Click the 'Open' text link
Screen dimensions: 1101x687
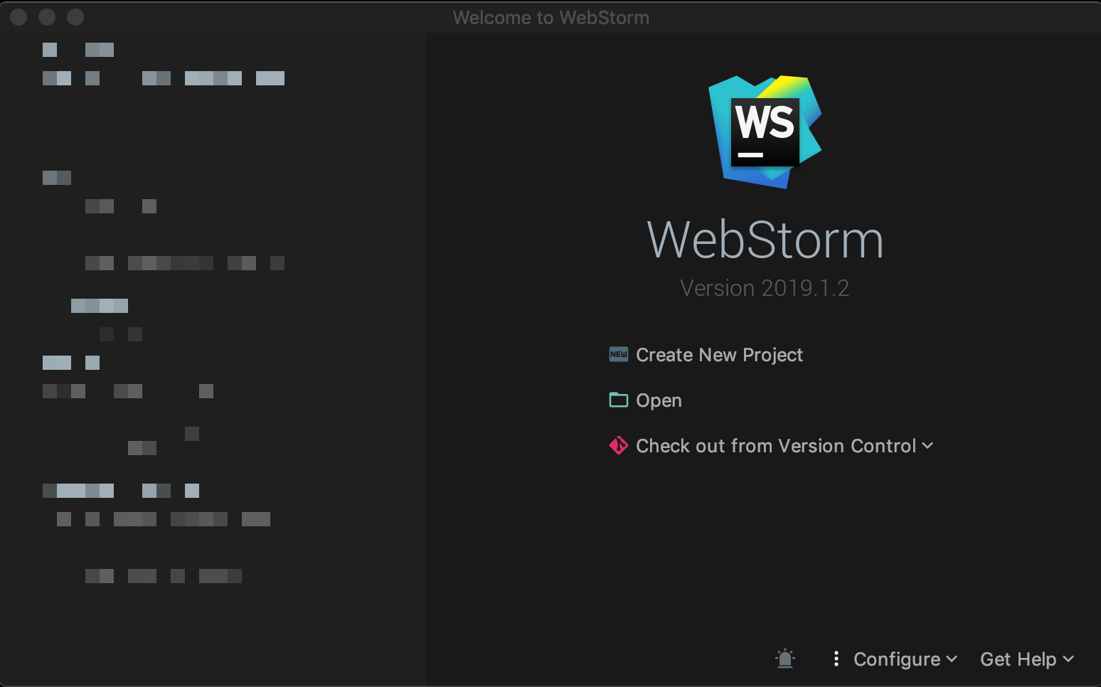pyautogui.click(x=659, y=400)
